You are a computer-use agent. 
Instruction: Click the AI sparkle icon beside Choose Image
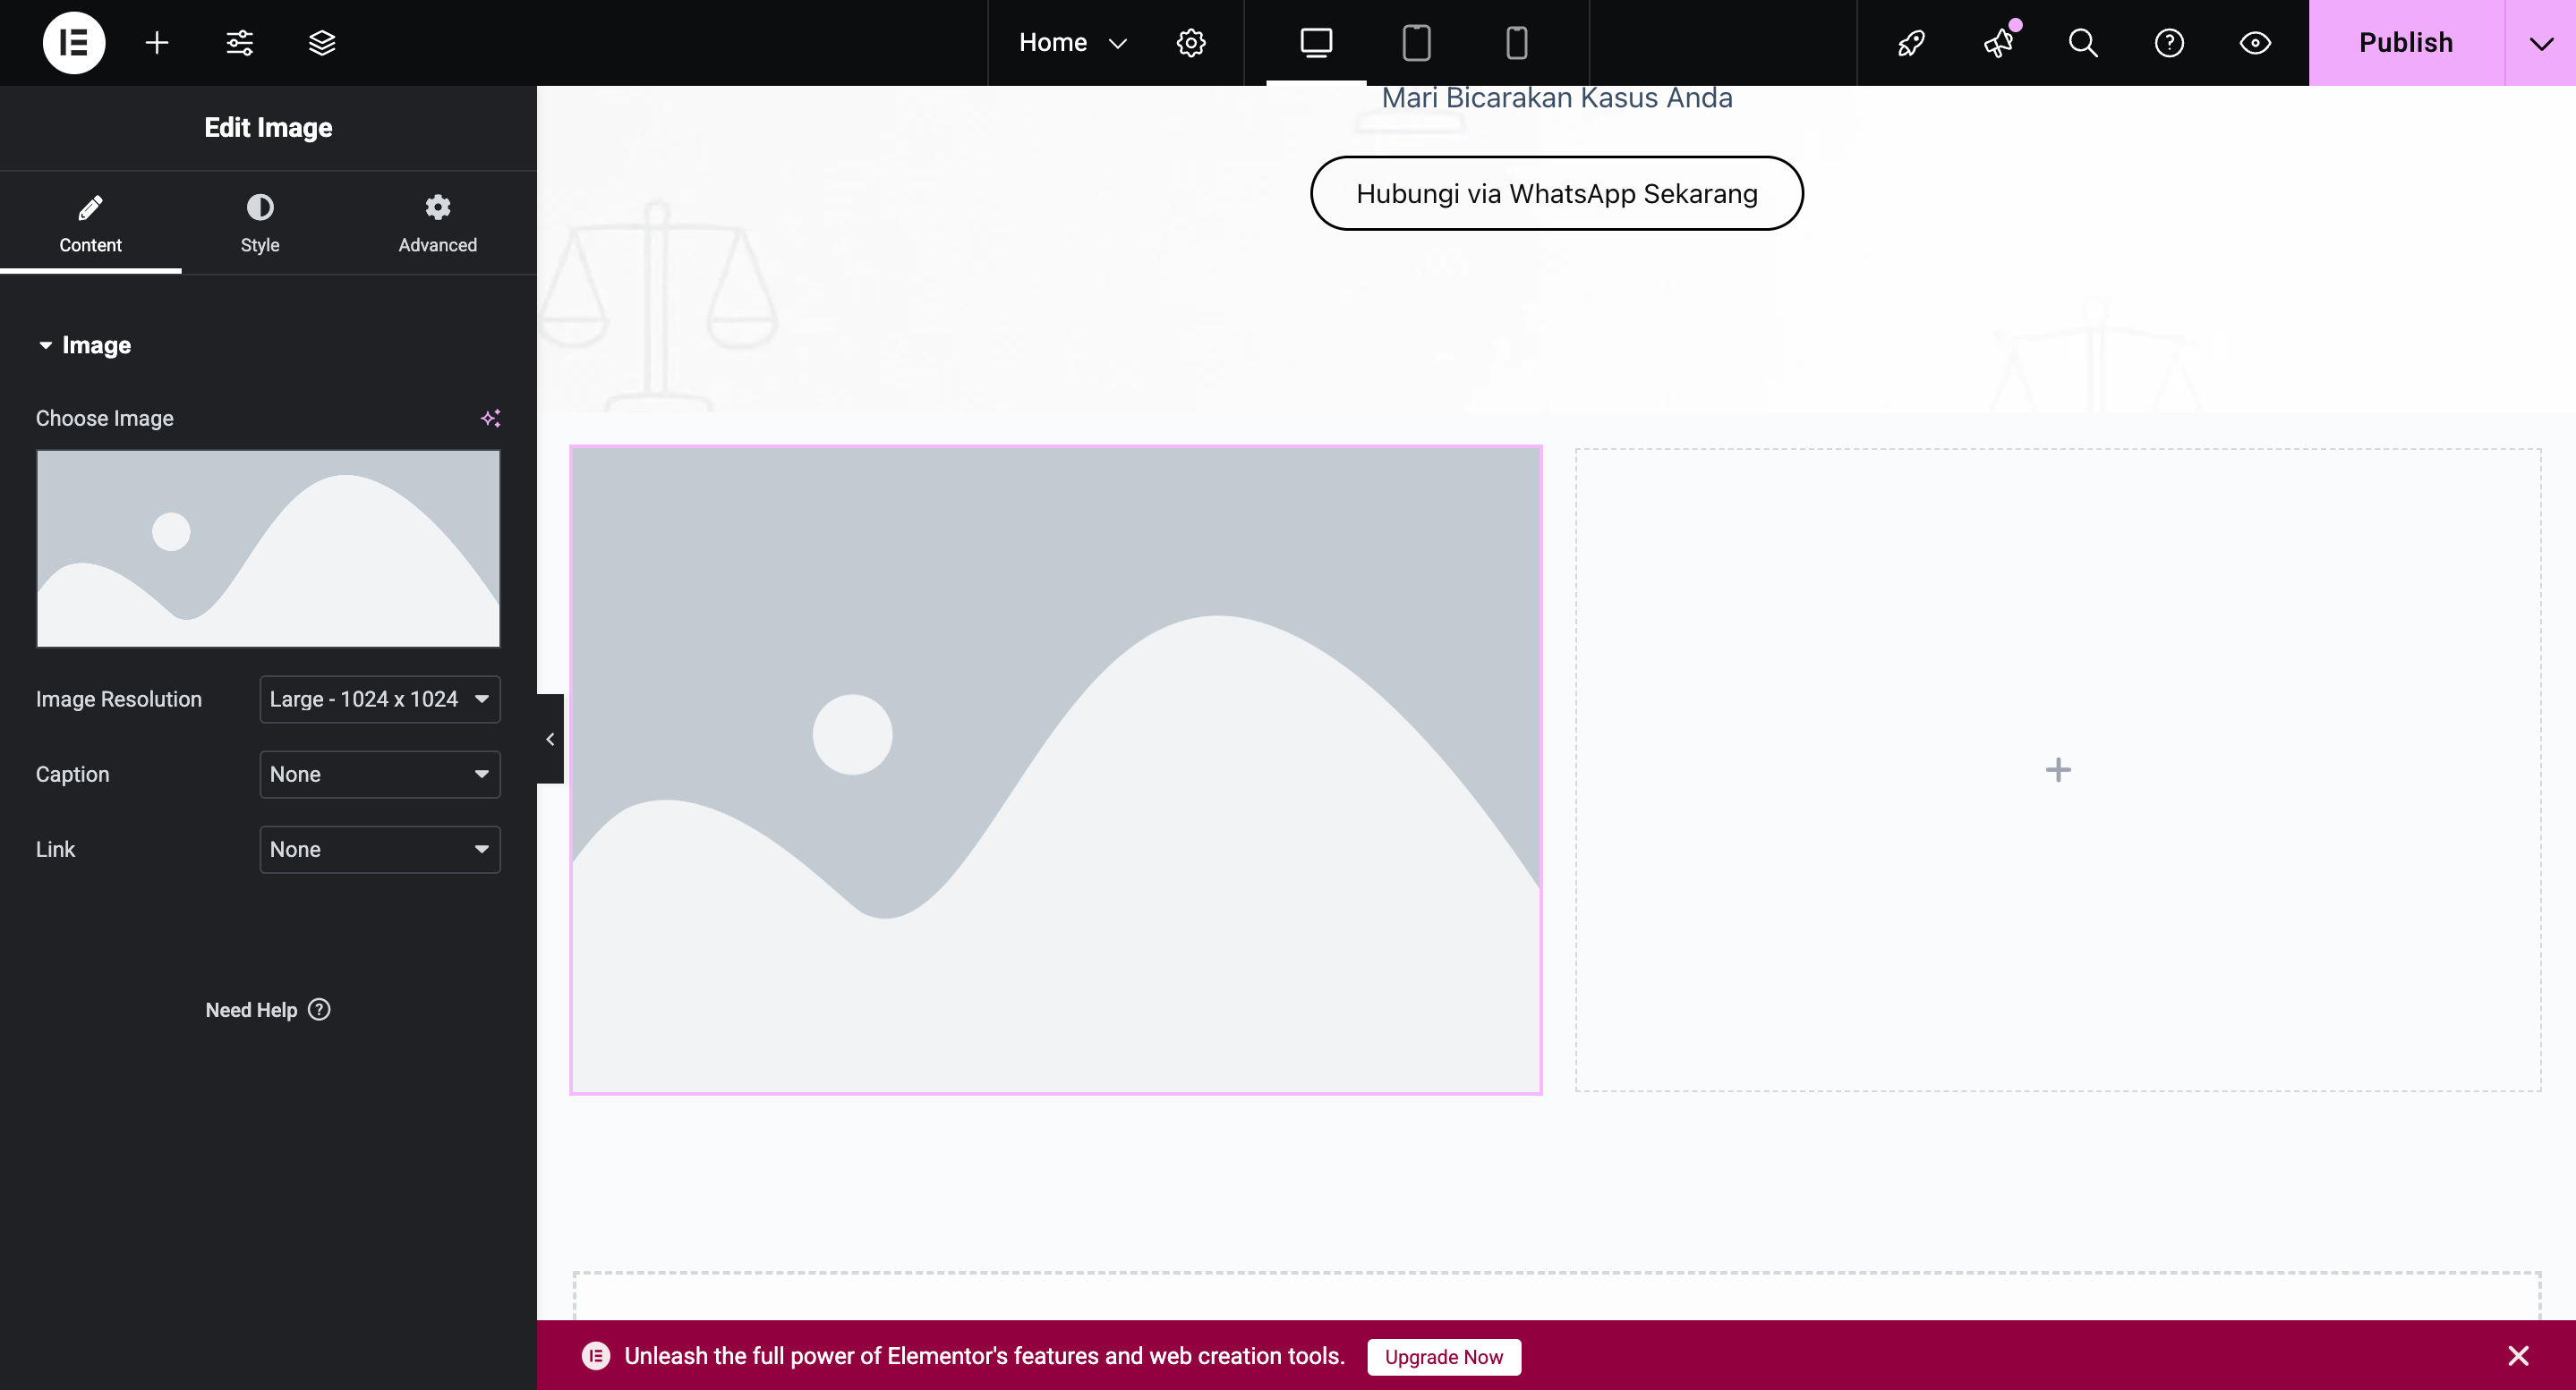click(x=490, y=418)
